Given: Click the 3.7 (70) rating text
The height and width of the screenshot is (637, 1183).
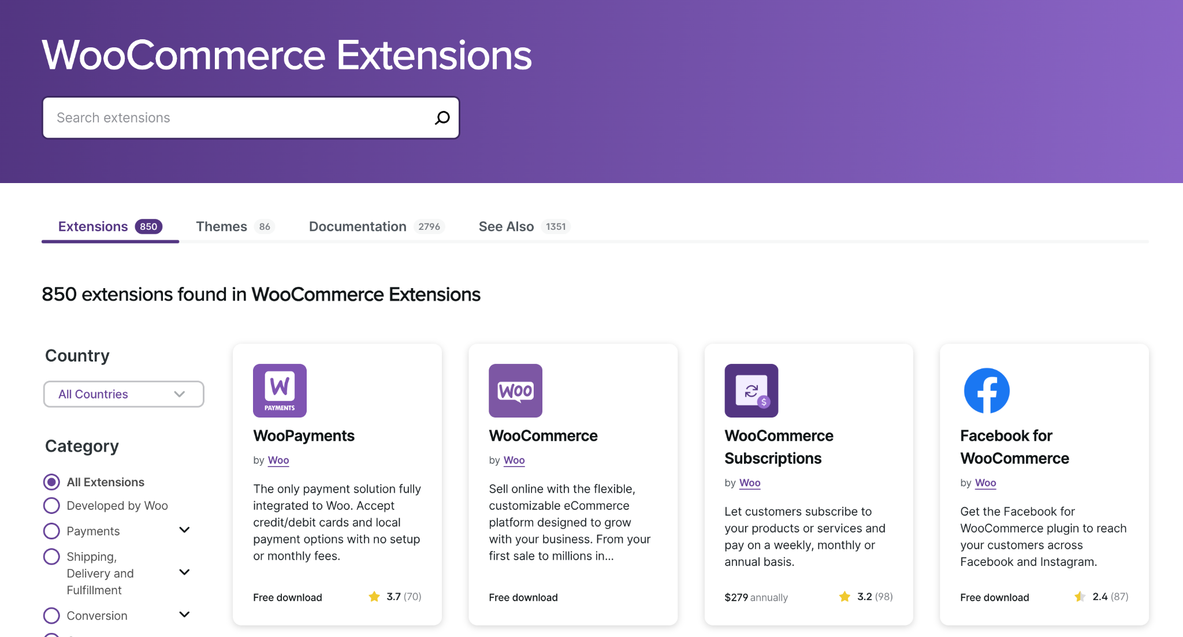Looking at the screenshot, I should (404, 597).
